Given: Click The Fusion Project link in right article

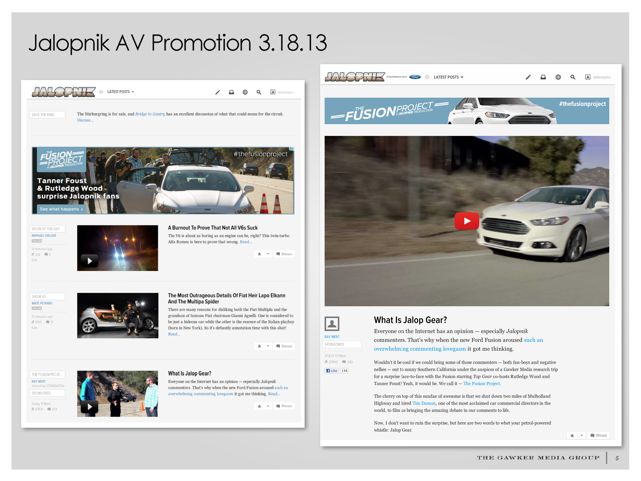Looking at the screenshot, I should (x=482, y=384).
